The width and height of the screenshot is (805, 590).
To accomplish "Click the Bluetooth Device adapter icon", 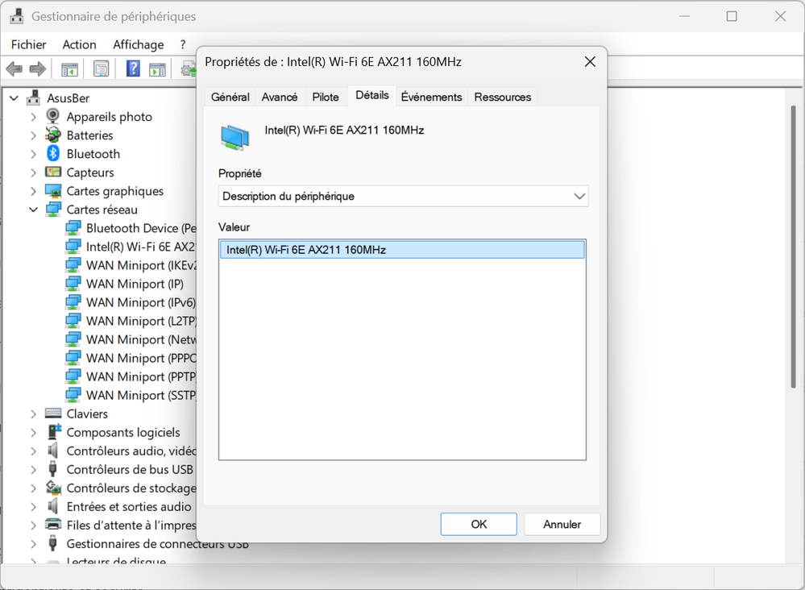I will [73, 228].
